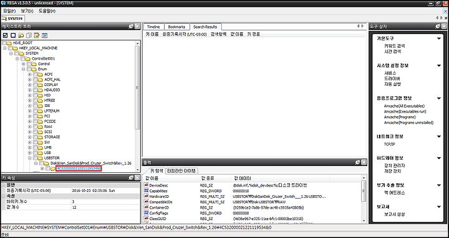Select the Disk&Ven_SanDisk&Prod_Cruzer_Switch&Rev_1.26 key
This screenshot has height=238, width=449.
[91, 163]
